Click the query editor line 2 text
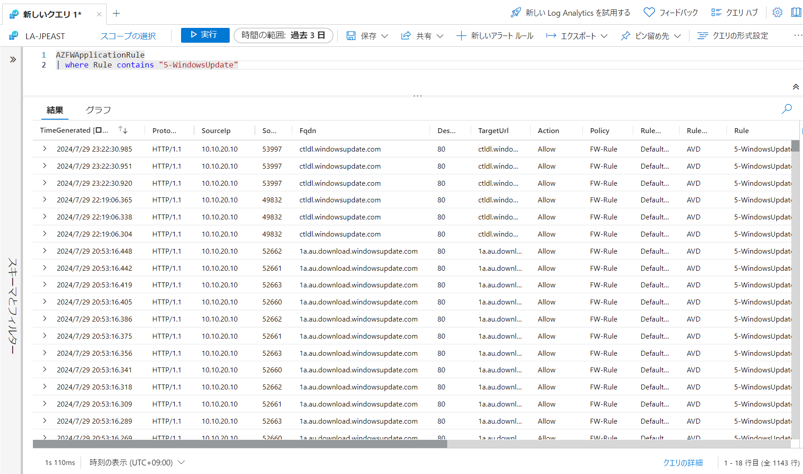Image resolution: width=803 pixels, height=474 pixels. [x=147, y=65]
